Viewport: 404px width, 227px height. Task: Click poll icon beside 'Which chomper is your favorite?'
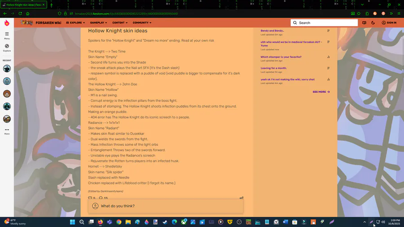[x=328, y=57]
